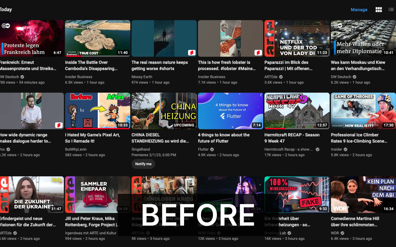The width and height of the screenshot is (396, 247).
Task: Click title '4 things to know about the future of Flutter'
Action: (x=224, y=138)
